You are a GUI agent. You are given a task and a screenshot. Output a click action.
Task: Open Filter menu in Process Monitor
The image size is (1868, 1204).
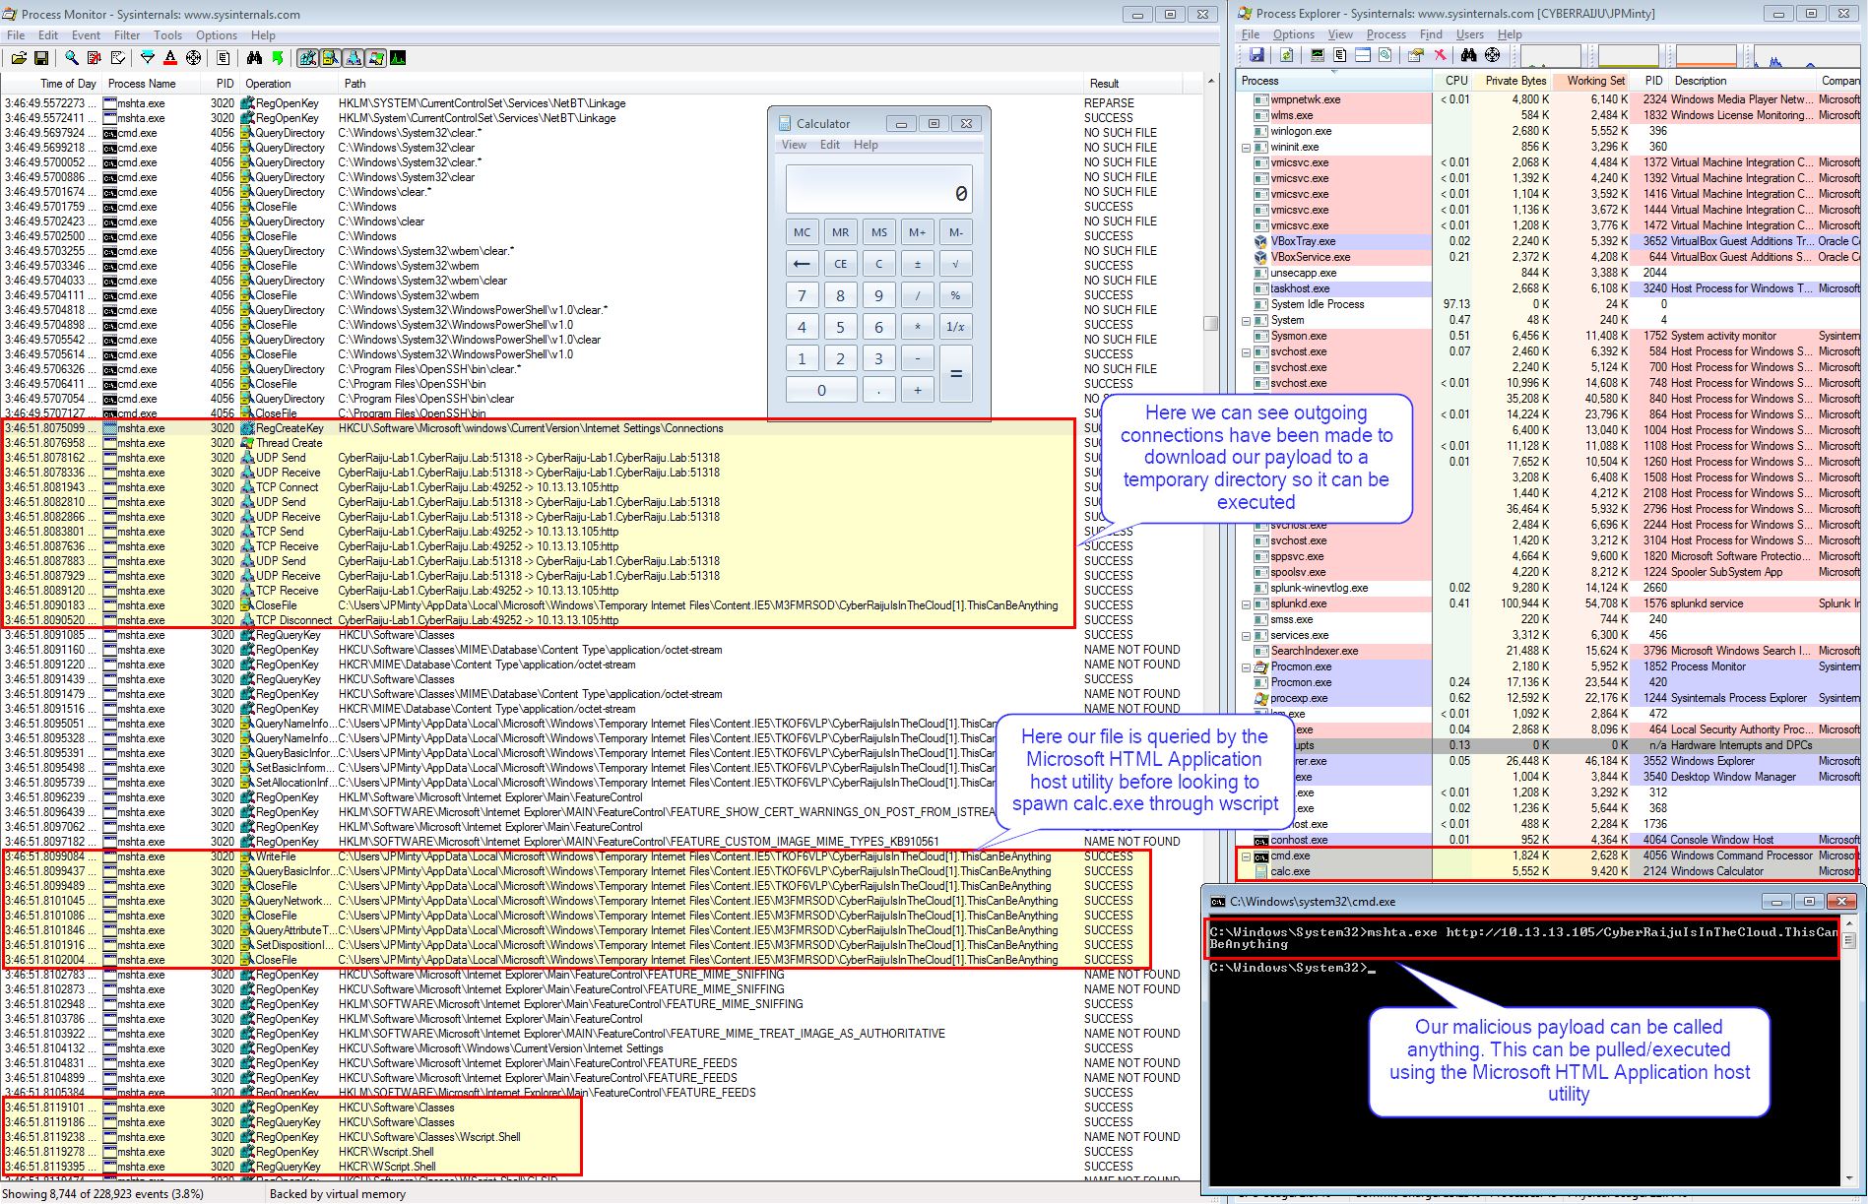pos(127,35)
